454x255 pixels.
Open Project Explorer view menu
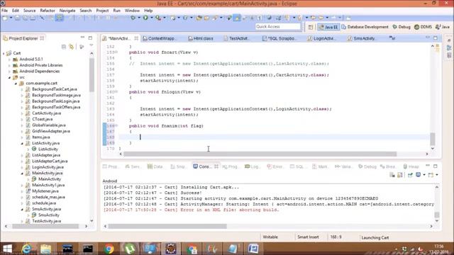click(92, 45)
